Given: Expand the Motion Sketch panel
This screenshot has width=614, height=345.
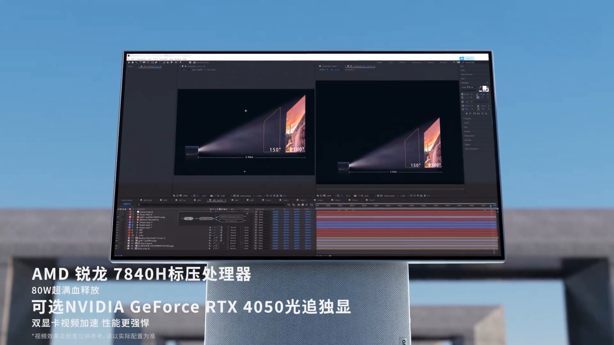Looking at the screenshot, I should pos(469,136).
